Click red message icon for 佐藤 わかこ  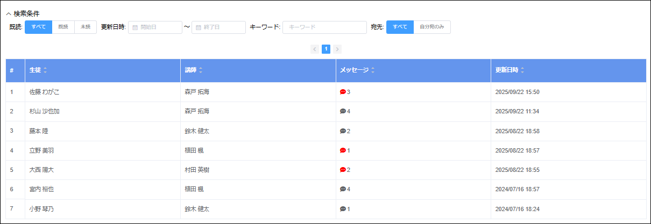point(343,92)
